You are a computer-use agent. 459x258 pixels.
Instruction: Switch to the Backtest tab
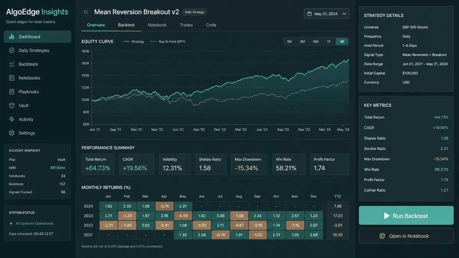tap(126, 25)
